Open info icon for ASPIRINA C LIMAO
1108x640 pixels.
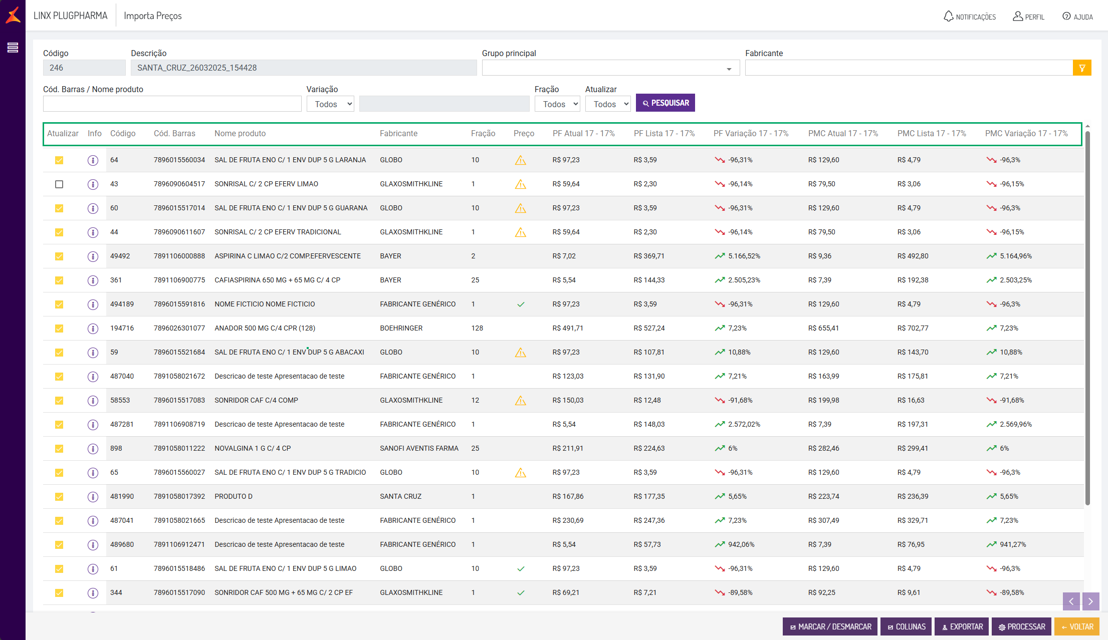(93, 256)
